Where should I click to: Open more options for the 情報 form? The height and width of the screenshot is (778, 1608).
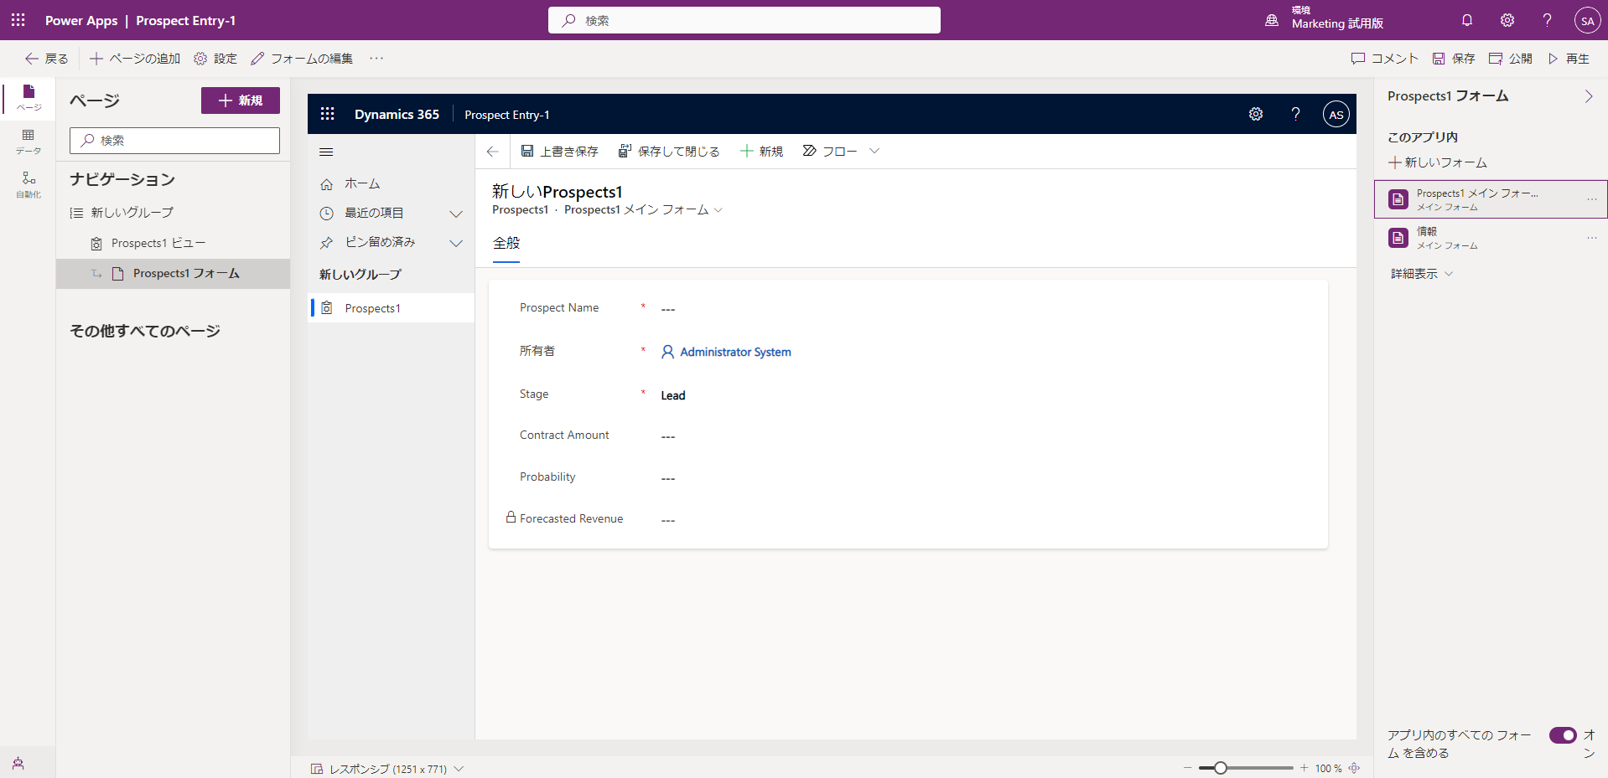(x=1591, y=238)
